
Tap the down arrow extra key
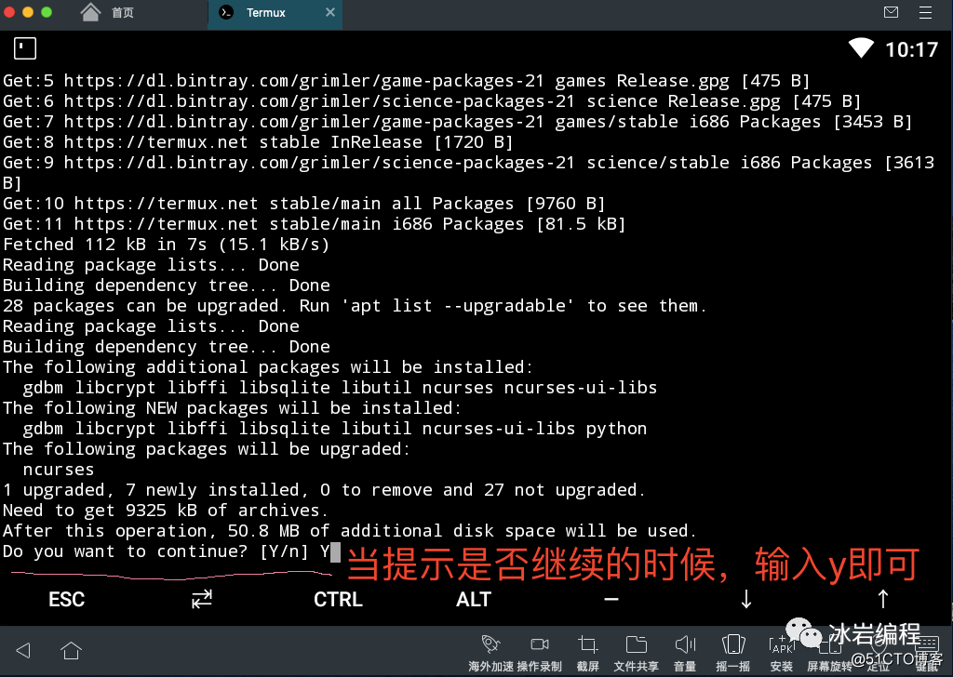tap(746, 599)
